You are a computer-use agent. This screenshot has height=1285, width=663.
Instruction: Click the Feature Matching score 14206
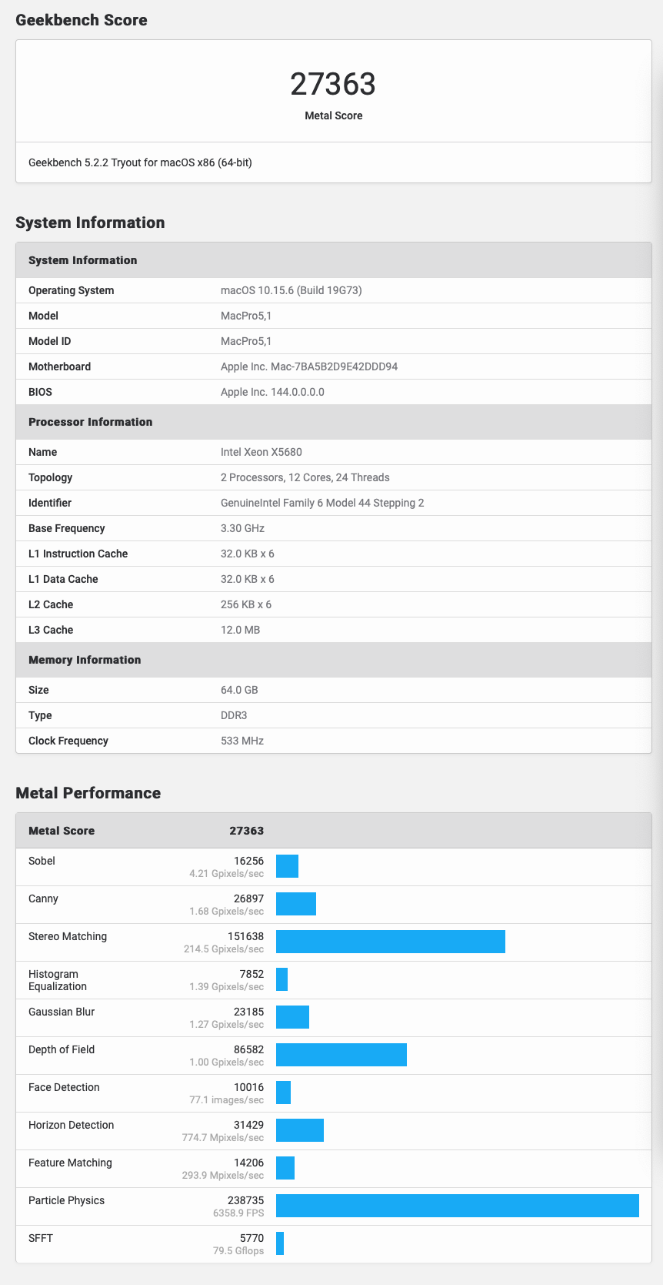tap(248, 1163)
